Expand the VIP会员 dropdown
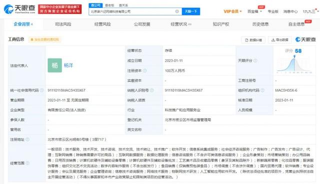 coord(232,11)
